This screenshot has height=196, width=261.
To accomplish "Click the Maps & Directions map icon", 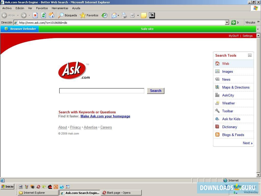I will click(217, 87).
